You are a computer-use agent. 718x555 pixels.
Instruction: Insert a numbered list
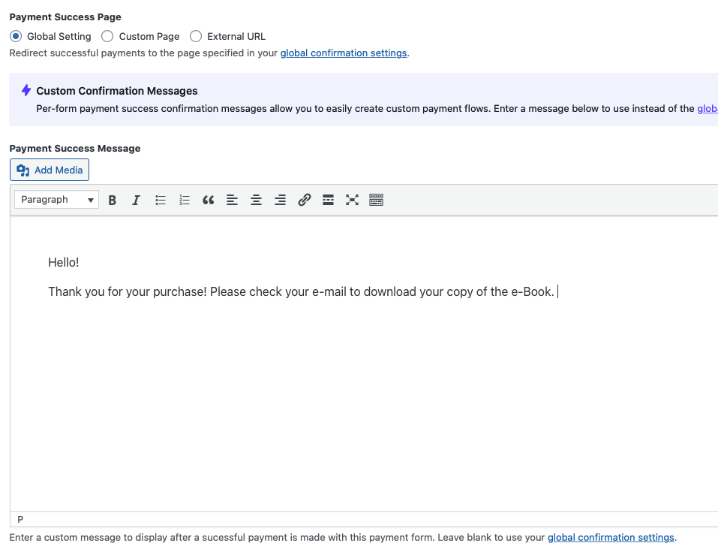point(185,200)
